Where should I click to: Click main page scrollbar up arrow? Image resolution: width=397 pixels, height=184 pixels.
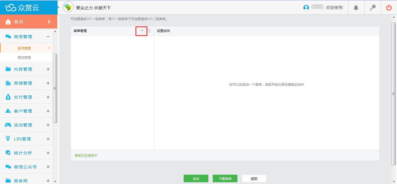click(394, 17)
